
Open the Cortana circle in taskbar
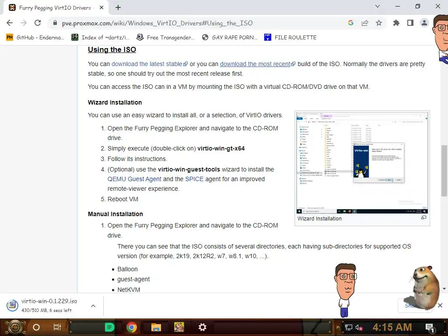pos(36,327)
